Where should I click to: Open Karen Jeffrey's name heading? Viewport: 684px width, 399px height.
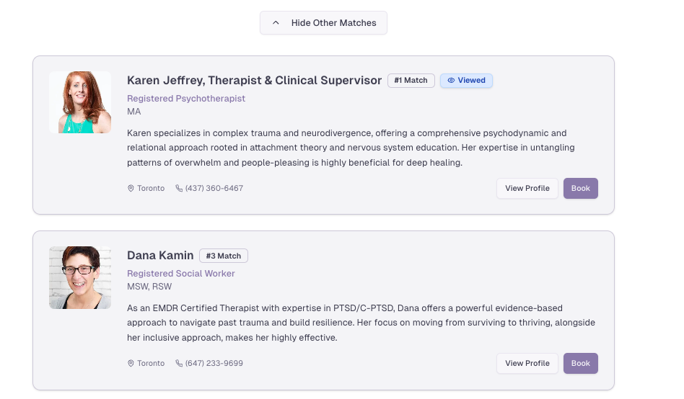pos(254,81)
